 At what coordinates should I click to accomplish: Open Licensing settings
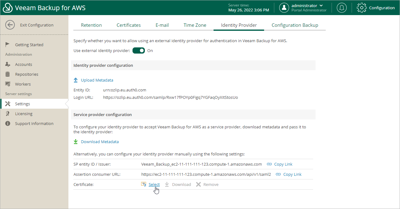23,114
